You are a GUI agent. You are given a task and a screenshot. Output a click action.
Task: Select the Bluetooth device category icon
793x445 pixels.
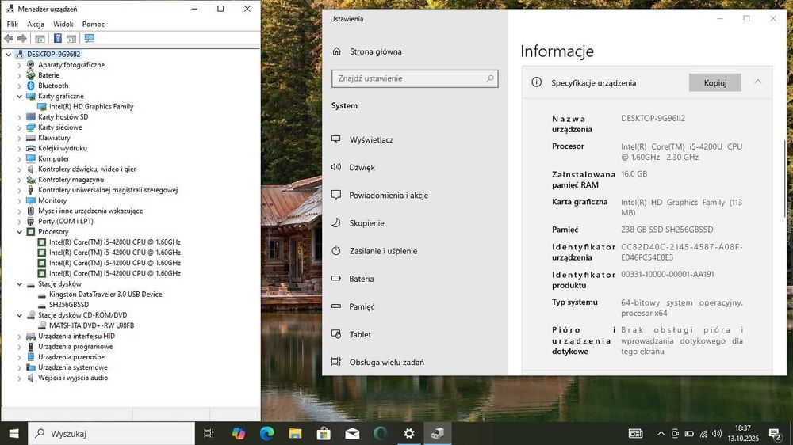click(x=31, y=86)
